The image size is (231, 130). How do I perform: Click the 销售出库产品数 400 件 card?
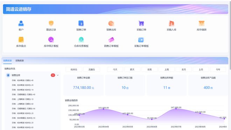[208, 85]
